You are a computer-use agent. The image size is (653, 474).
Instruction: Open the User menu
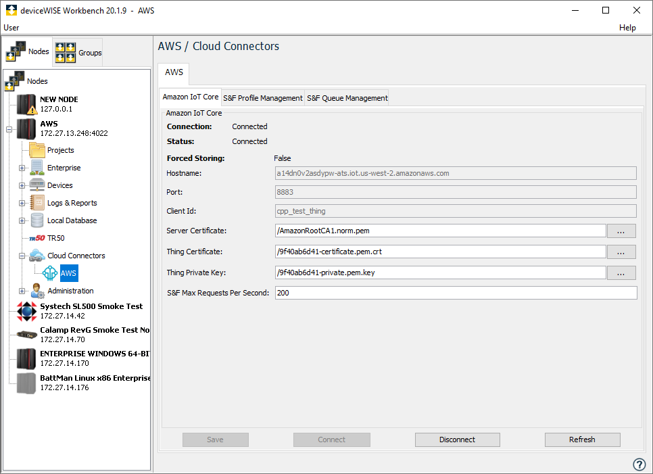point(11,28)
